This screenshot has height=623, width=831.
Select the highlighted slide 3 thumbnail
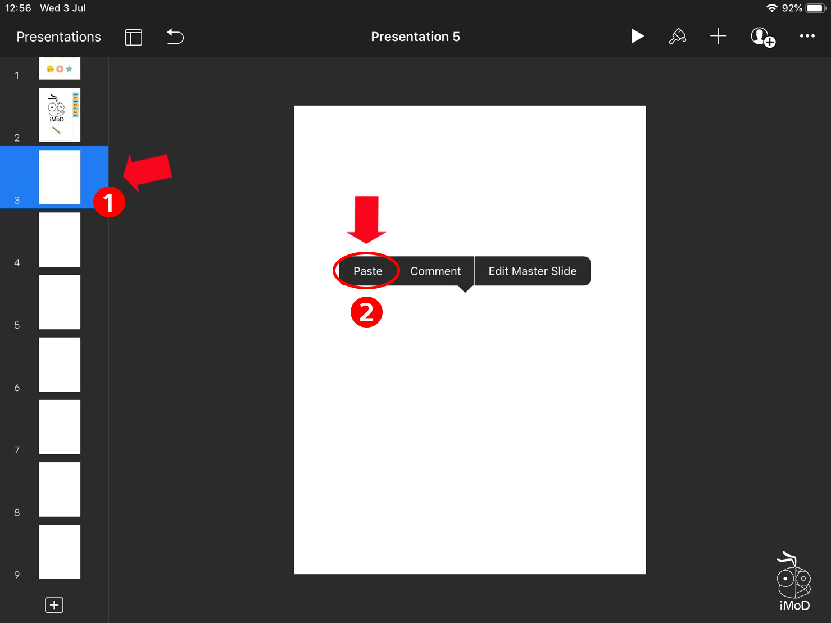point(60,177)
